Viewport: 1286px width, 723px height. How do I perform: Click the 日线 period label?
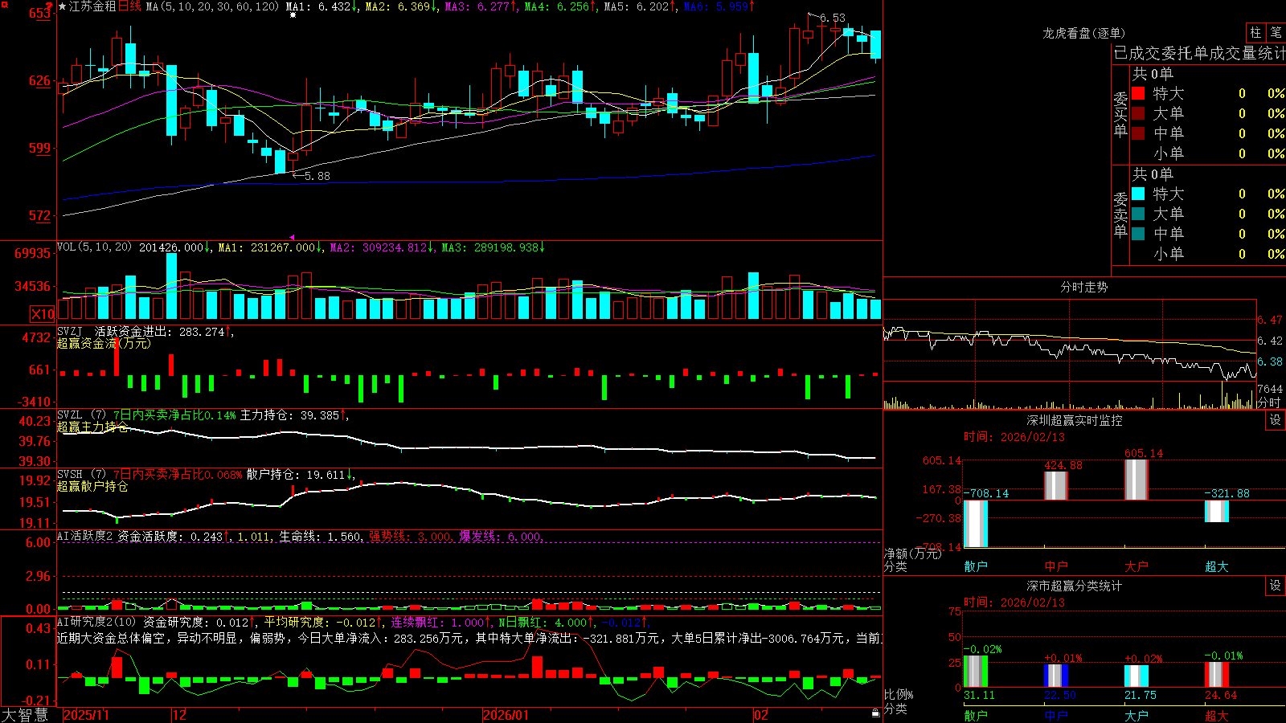[129, 6]
